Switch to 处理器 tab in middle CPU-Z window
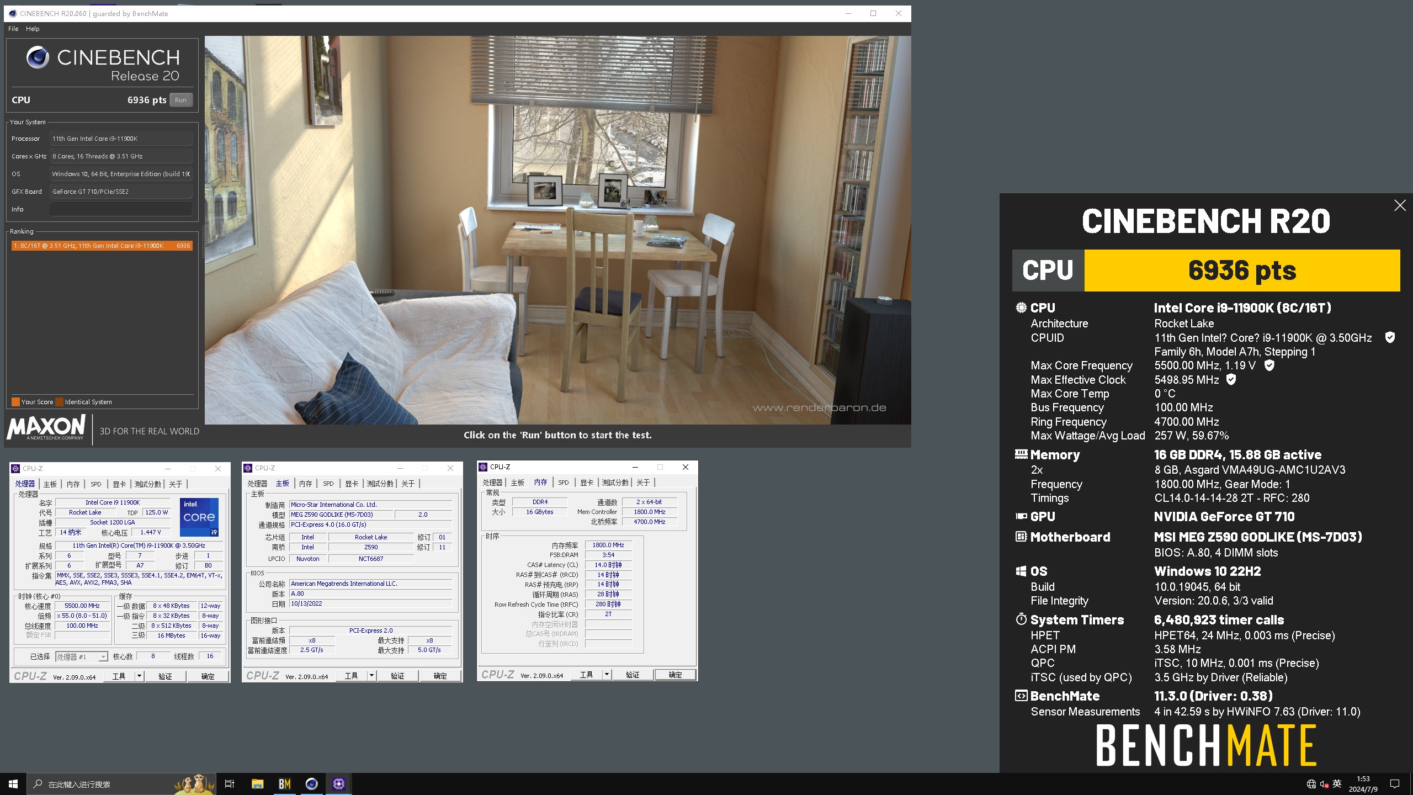1413x795 pixels. [x=257, y=484]
